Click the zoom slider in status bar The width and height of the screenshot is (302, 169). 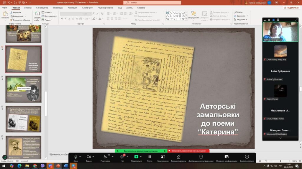coord(280,161)
